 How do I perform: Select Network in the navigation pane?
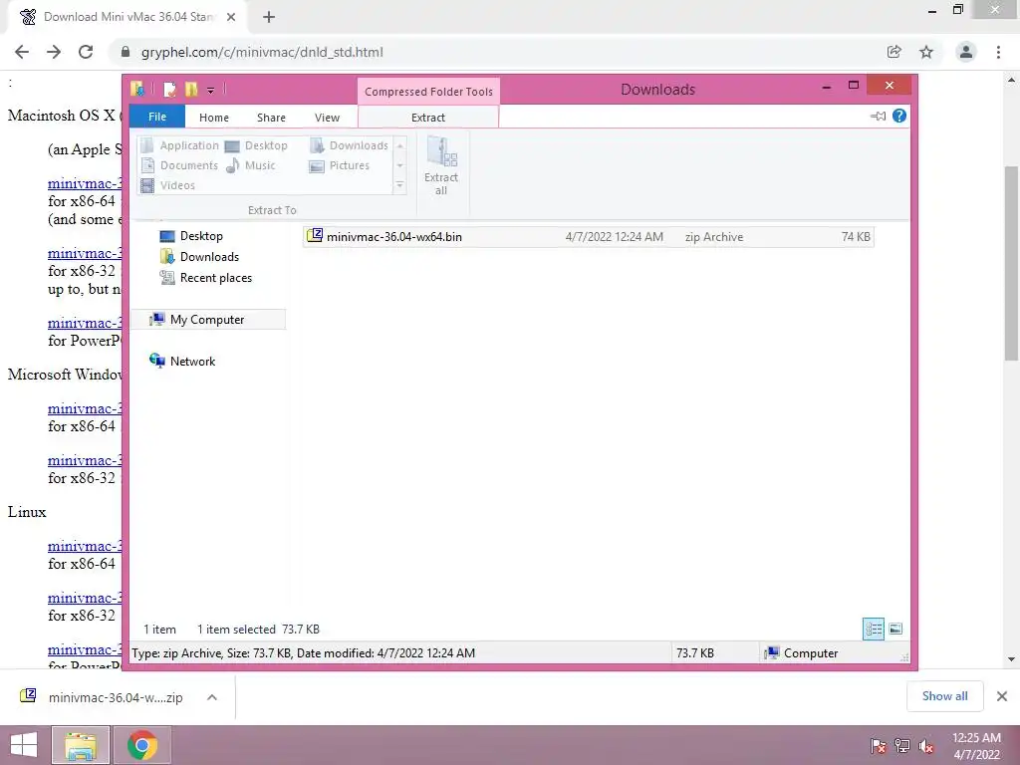(182, 361)
